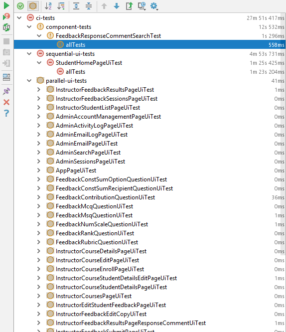The image size is (286, 332).
Task: Expand InstructorCoursesPageUiTest node
Action: click(39, 296)
